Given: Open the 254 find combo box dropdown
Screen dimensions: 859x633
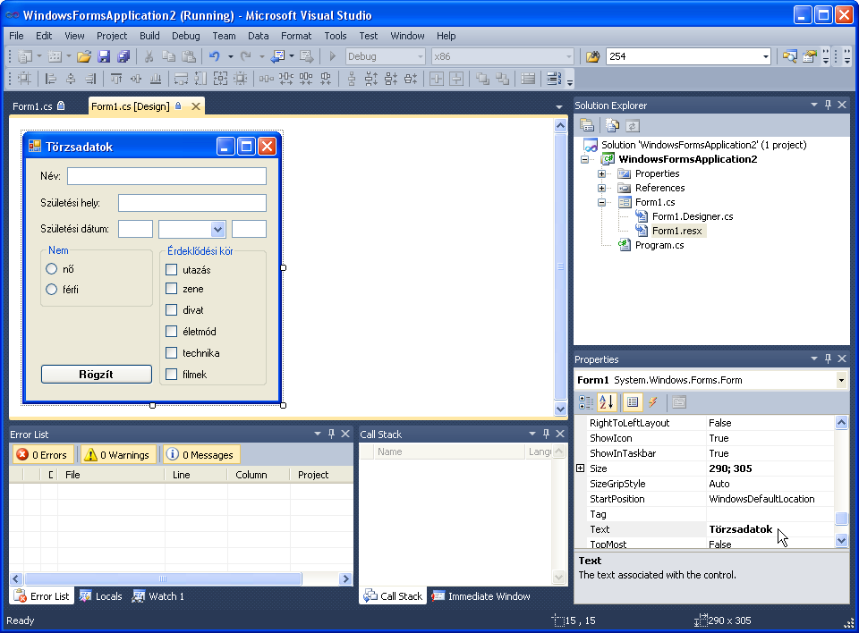Looking at the screenshot, I should pos(766,56).
